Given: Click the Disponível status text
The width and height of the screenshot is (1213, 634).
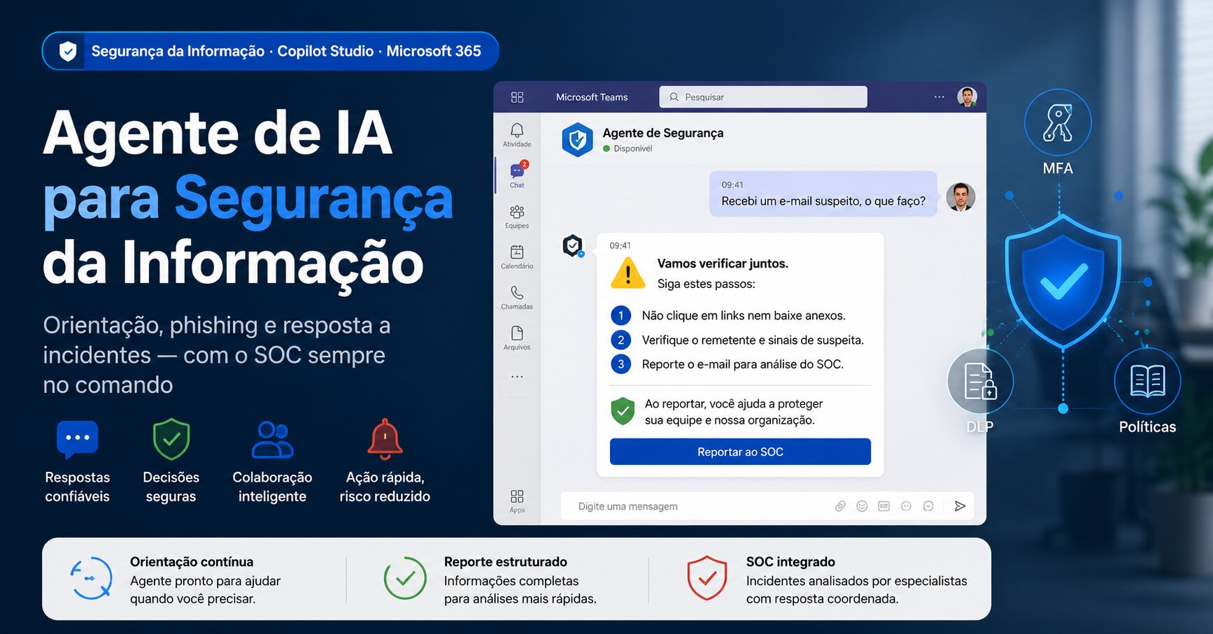Looking at the screenshot, I should pyautogui.click(x=633, y=149).
